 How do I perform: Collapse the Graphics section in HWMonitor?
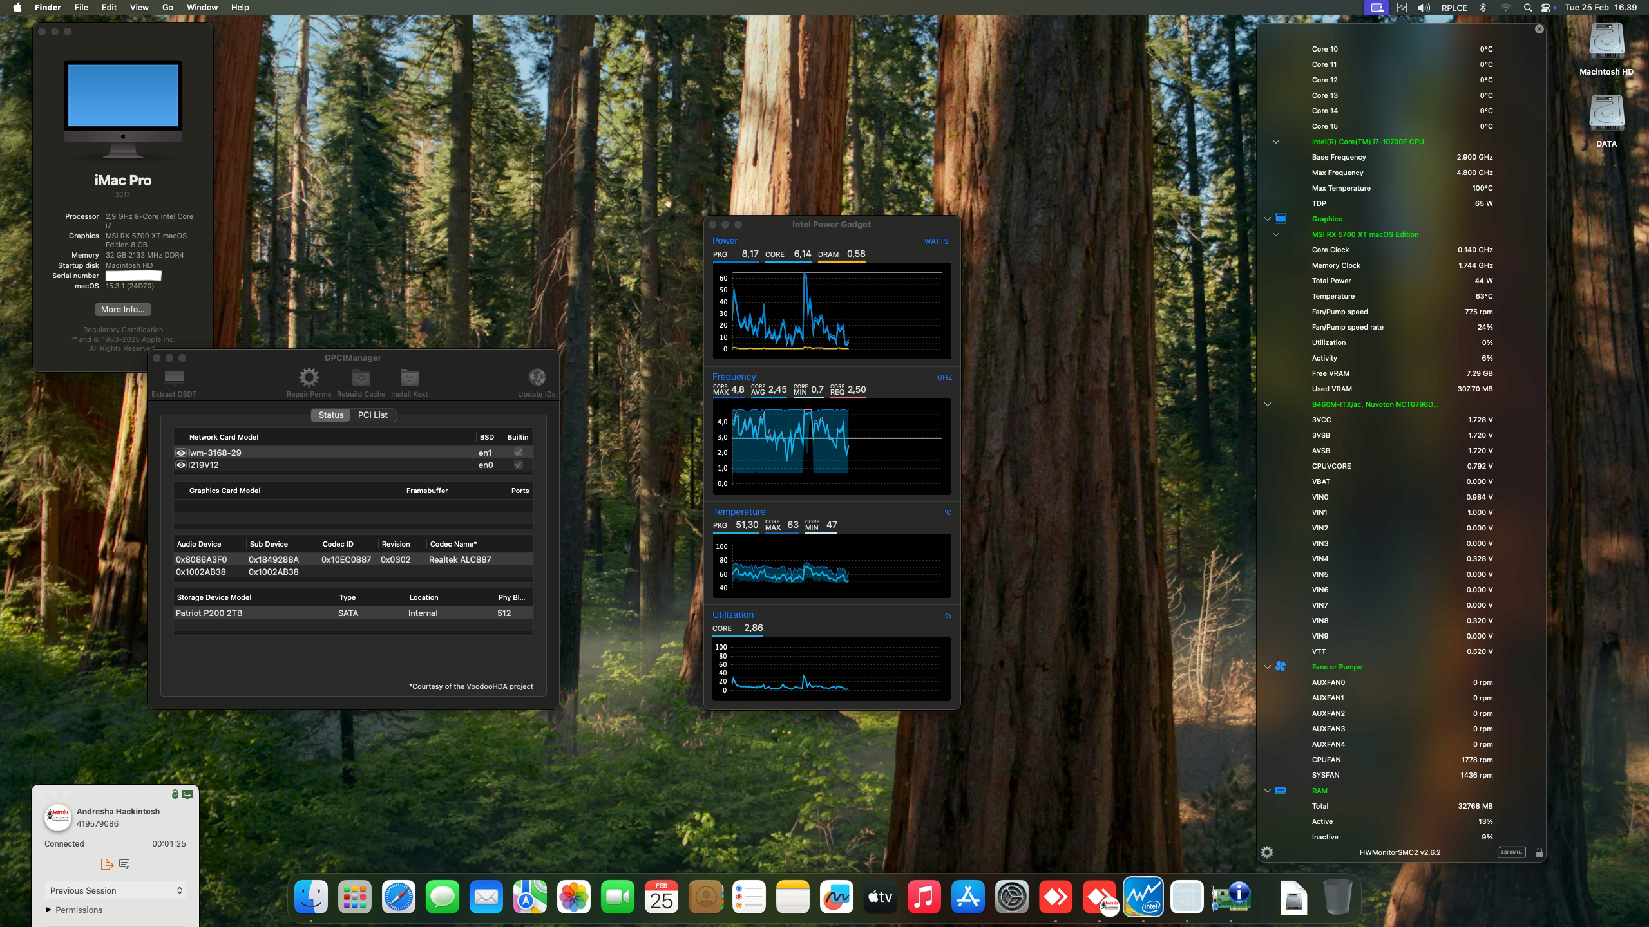tap(1266, 218)
